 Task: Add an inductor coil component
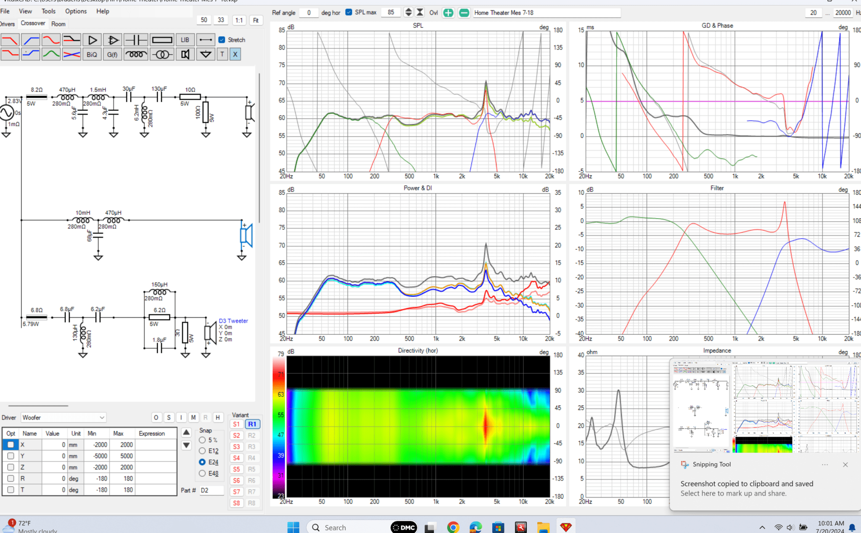coord(136,54)
